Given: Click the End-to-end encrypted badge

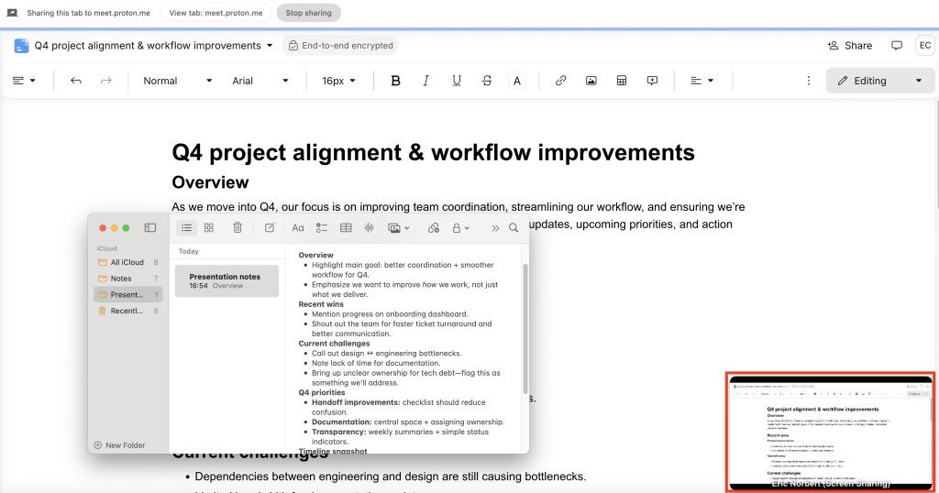Looking at the screenshot, I should tap(341, 46).
